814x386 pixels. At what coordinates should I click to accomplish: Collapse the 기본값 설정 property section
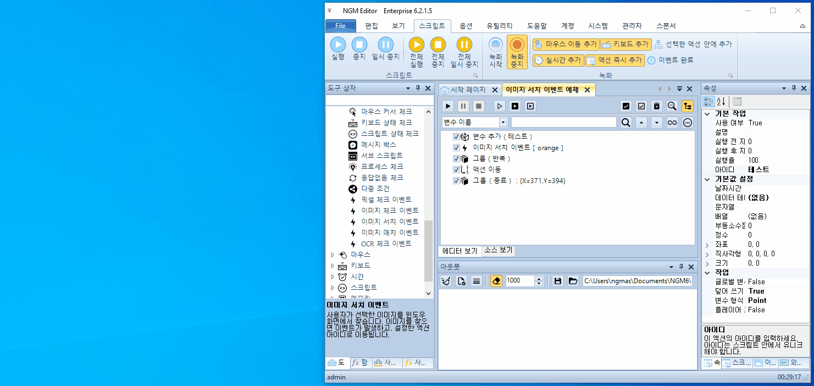pos(707,179)
